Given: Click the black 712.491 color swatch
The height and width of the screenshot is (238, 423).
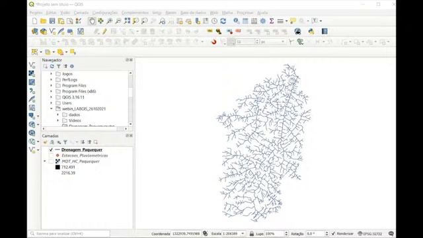Looking at the screenshot, I should [x=58, y=167].
